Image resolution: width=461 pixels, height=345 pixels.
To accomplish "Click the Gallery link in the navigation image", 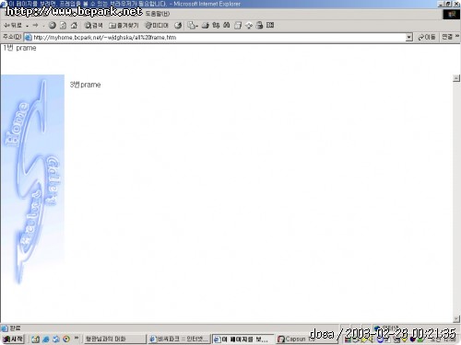I will pyautogui.click(x=53, y=180).
